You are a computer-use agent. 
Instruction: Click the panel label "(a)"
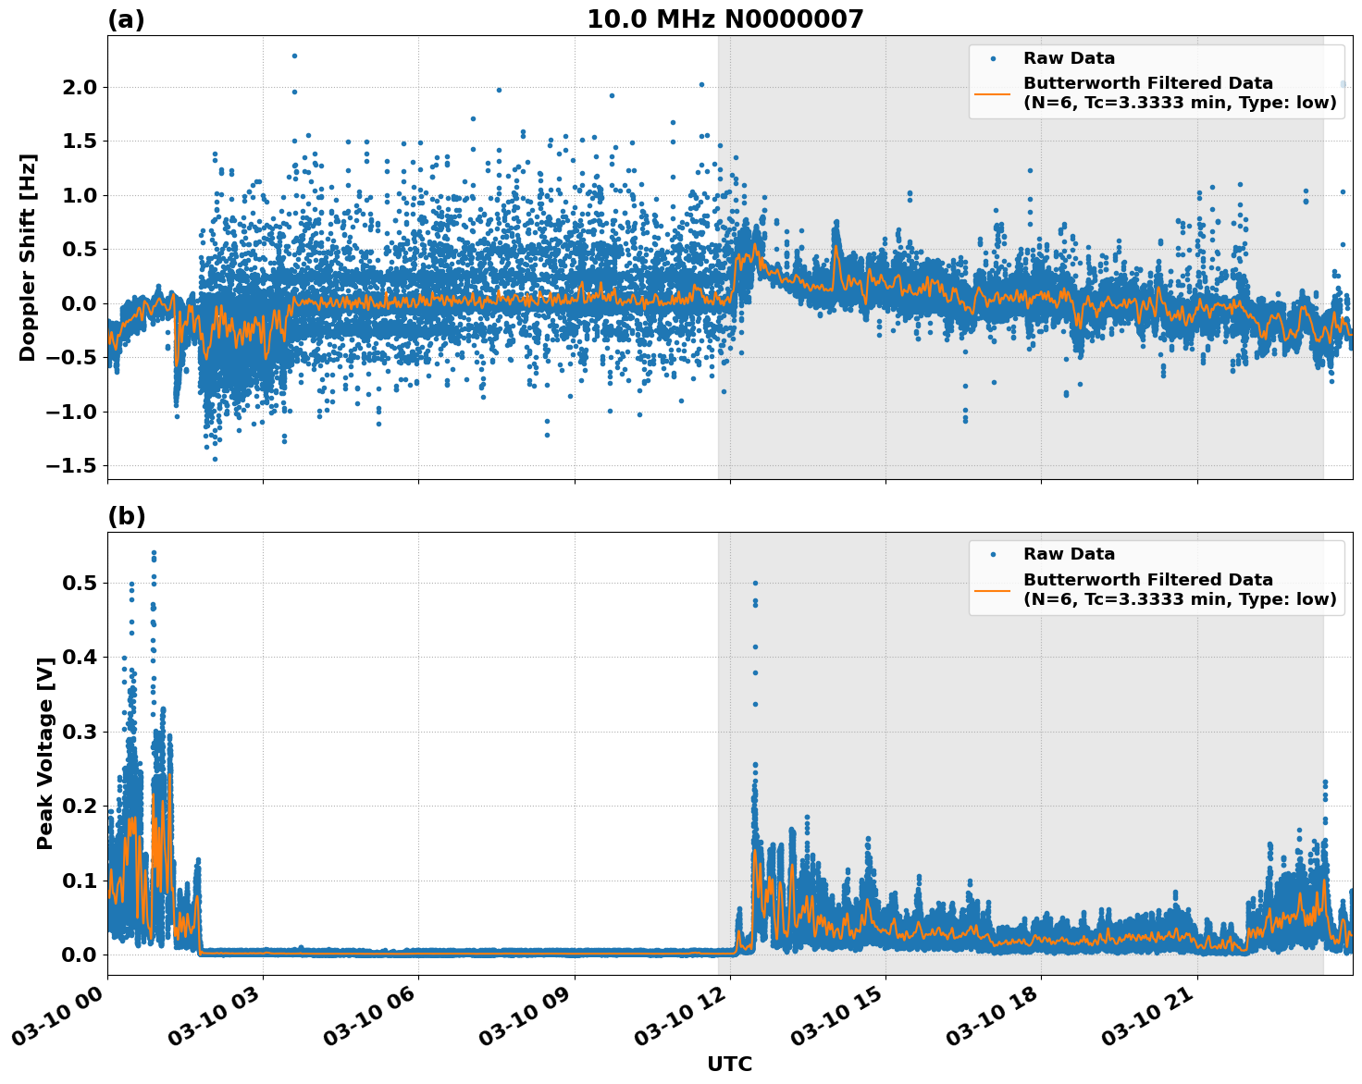click(x=126, y=19)
